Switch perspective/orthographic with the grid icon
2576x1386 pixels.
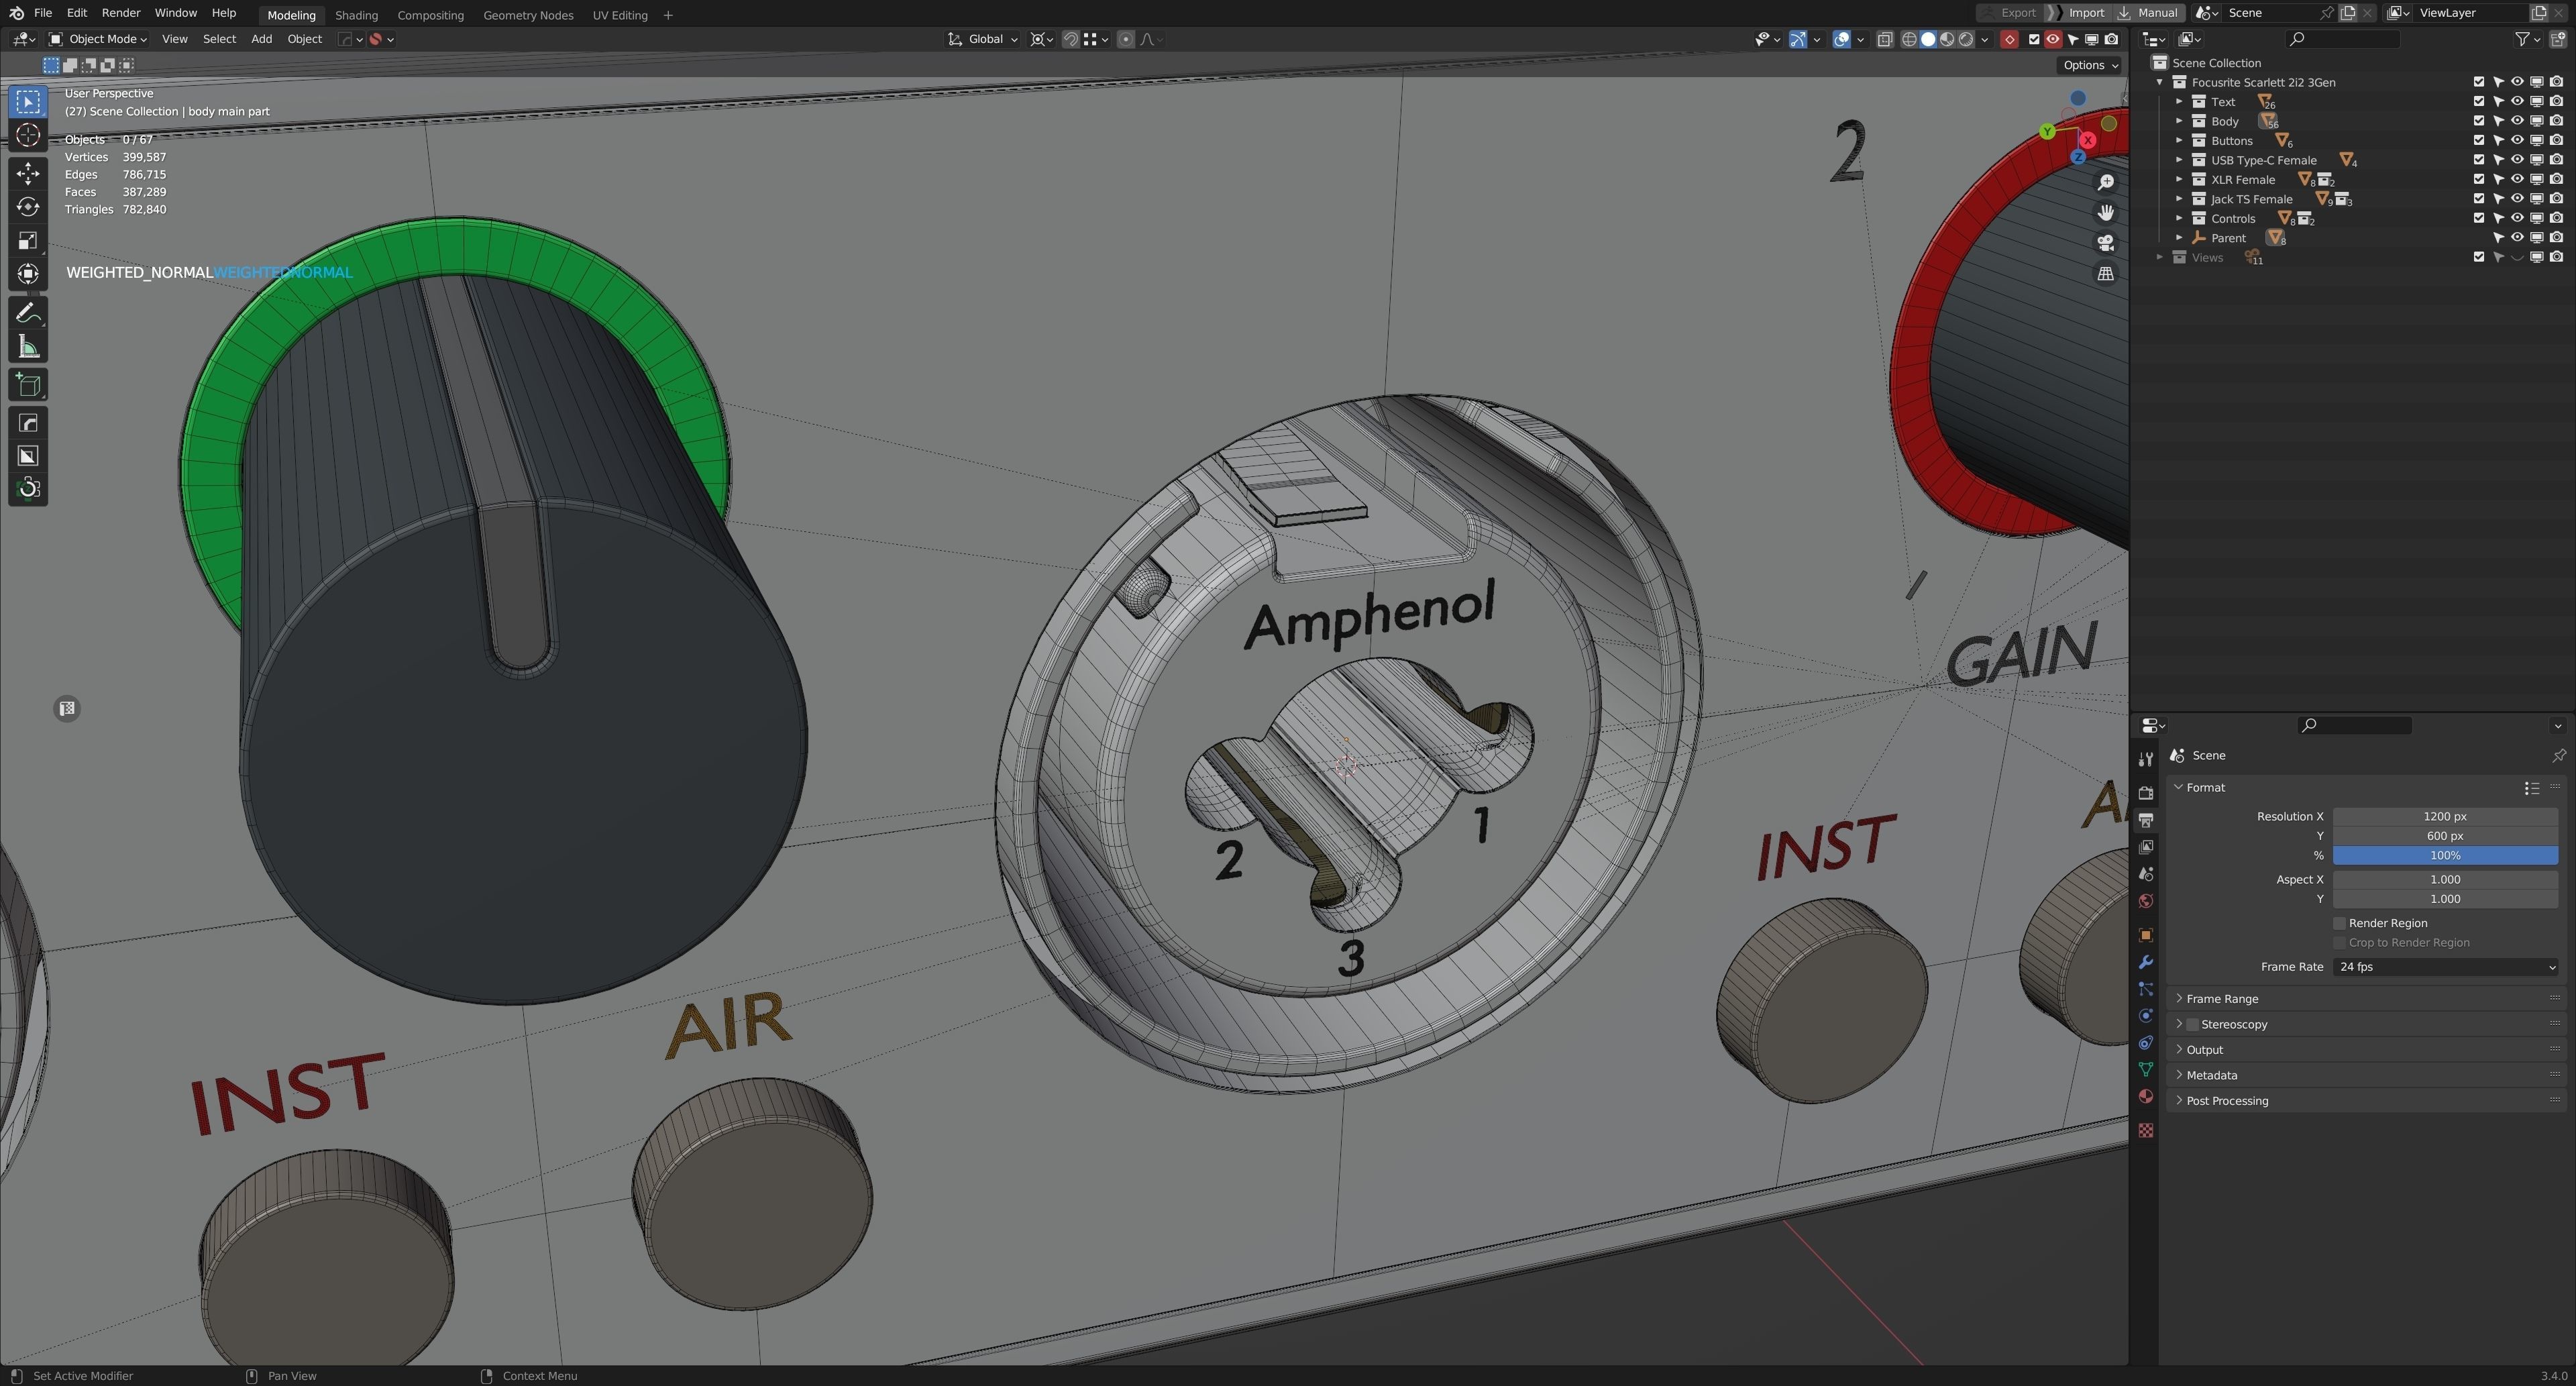[x=2105, y=273]
